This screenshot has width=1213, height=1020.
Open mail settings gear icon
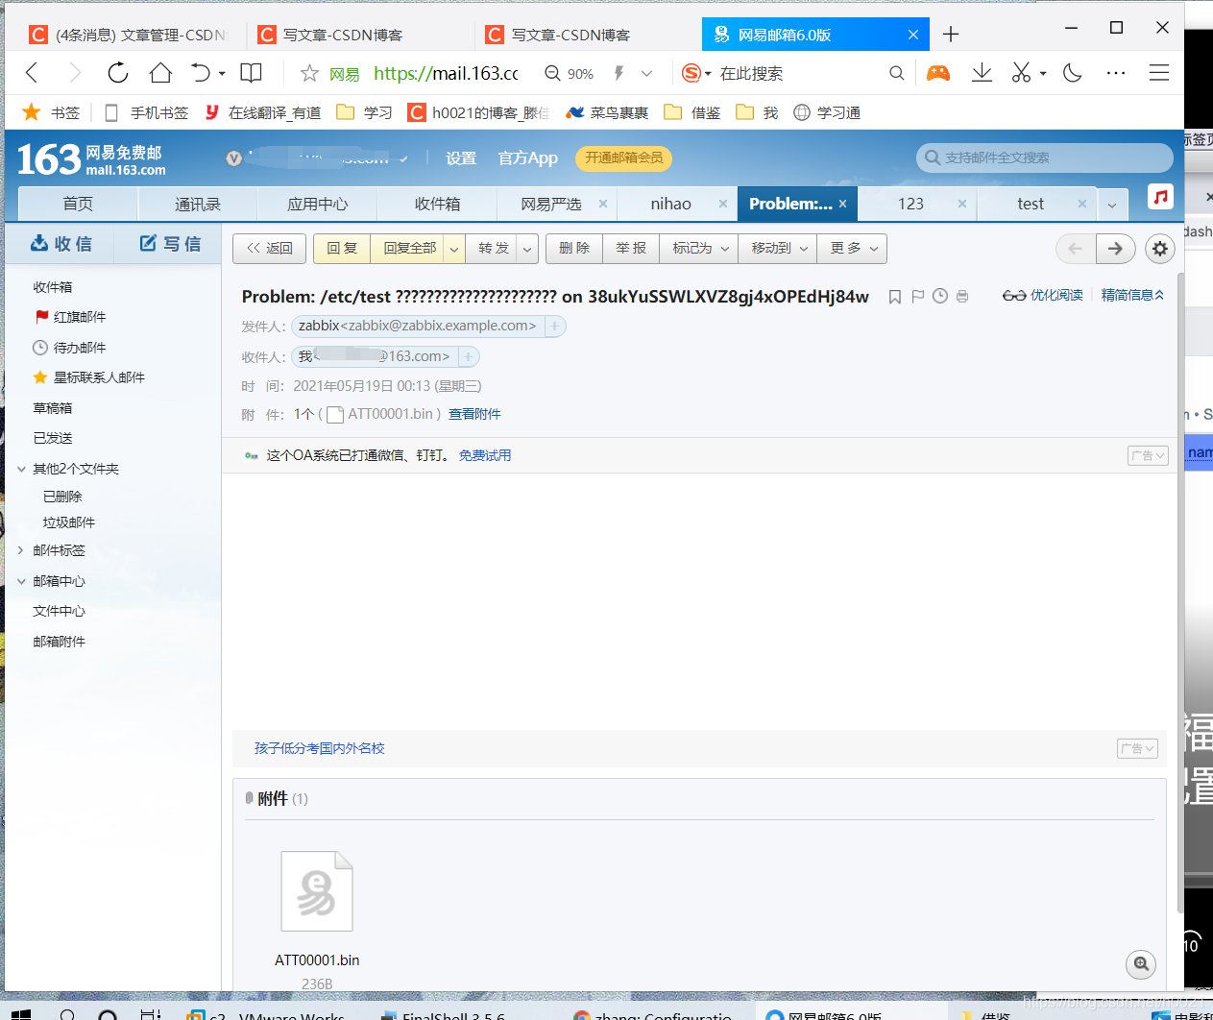tap(1160, 249)
